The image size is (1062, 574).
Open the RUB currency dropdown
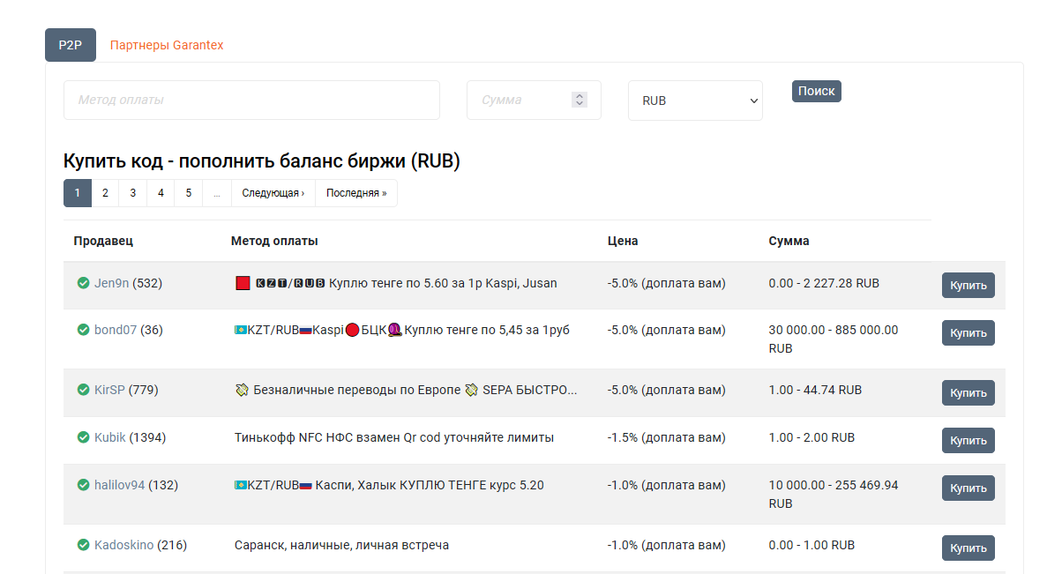click(695, 101)
